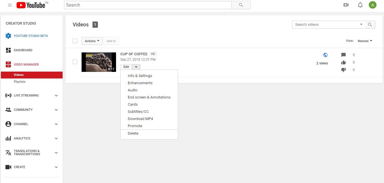
Task: Expand the Channel section chevron
Action: 56,124
